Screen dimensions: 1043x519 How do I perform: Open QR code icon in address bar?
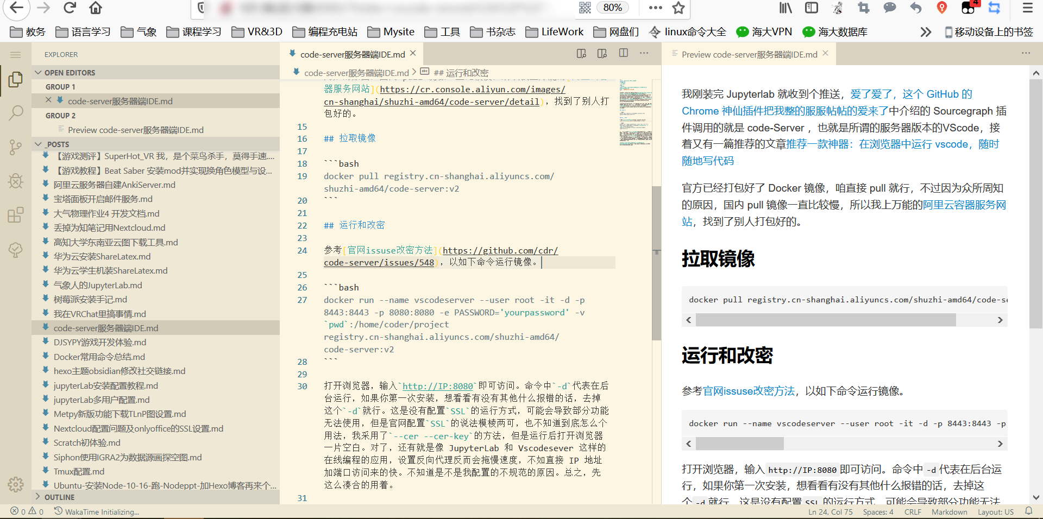[585, 8]
